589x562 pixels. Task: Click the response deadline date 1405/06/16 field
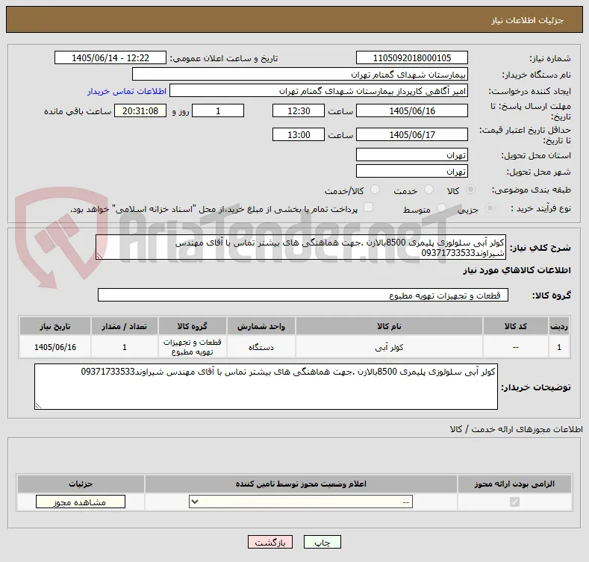411,110
